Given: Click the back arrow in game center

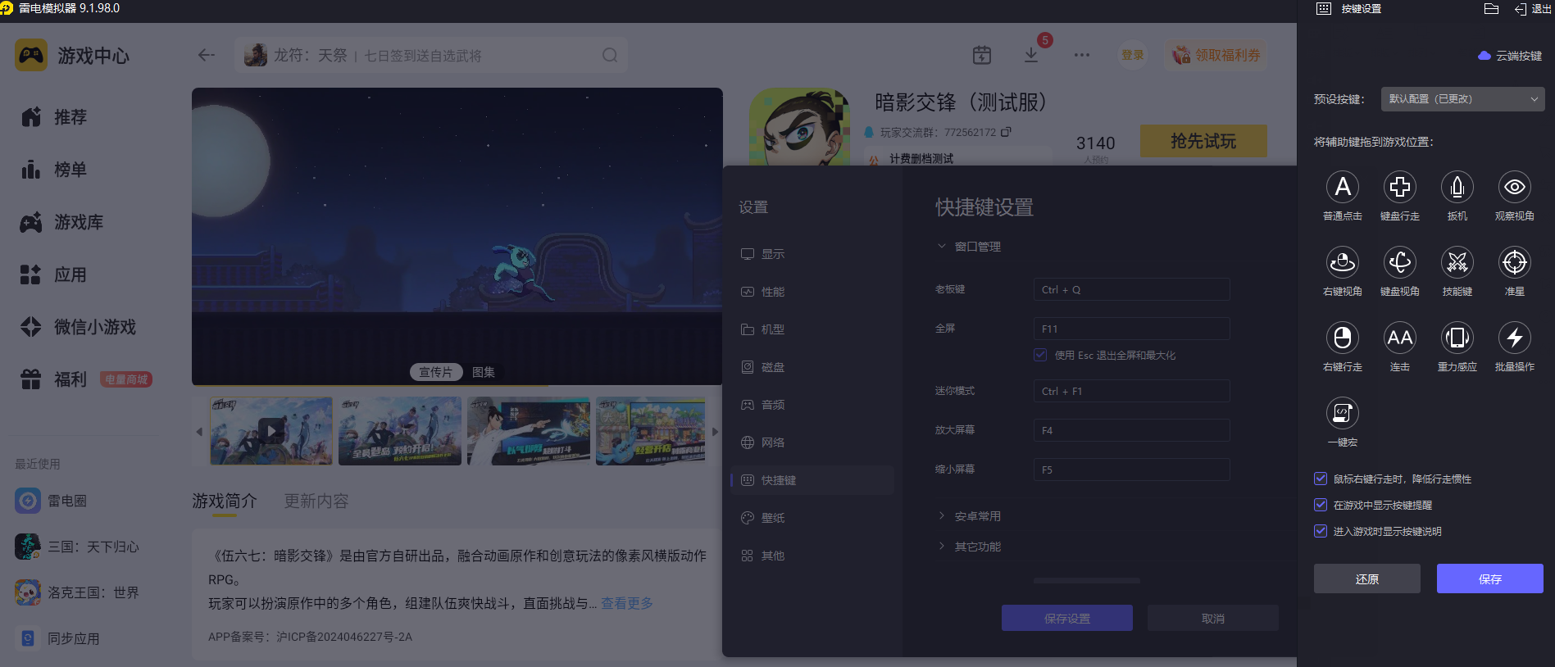Looking at the screenshot, I should tap(207, 55).
